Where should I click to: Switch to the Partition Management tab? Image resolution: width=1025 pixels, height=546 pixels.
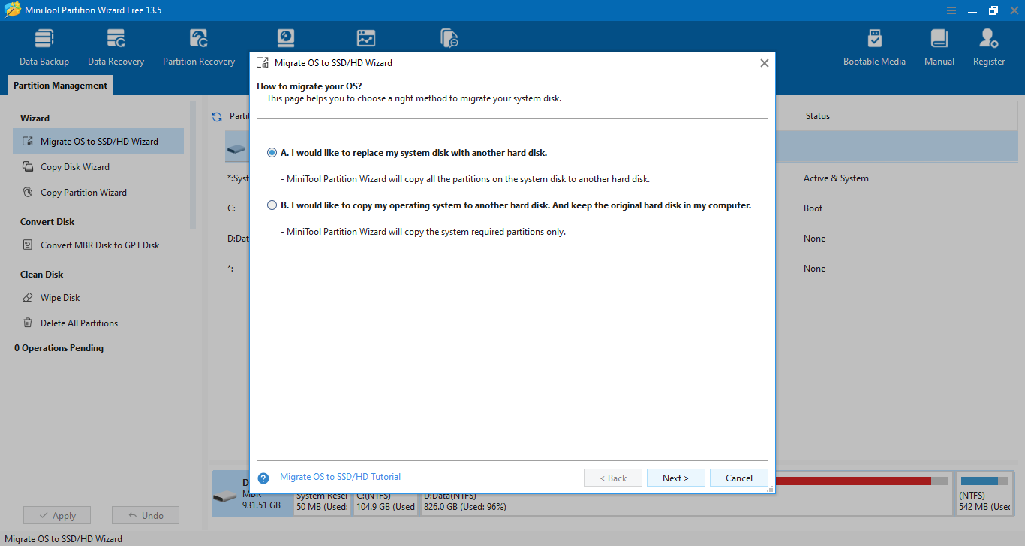pyautogui.click(x=60, y=85)
